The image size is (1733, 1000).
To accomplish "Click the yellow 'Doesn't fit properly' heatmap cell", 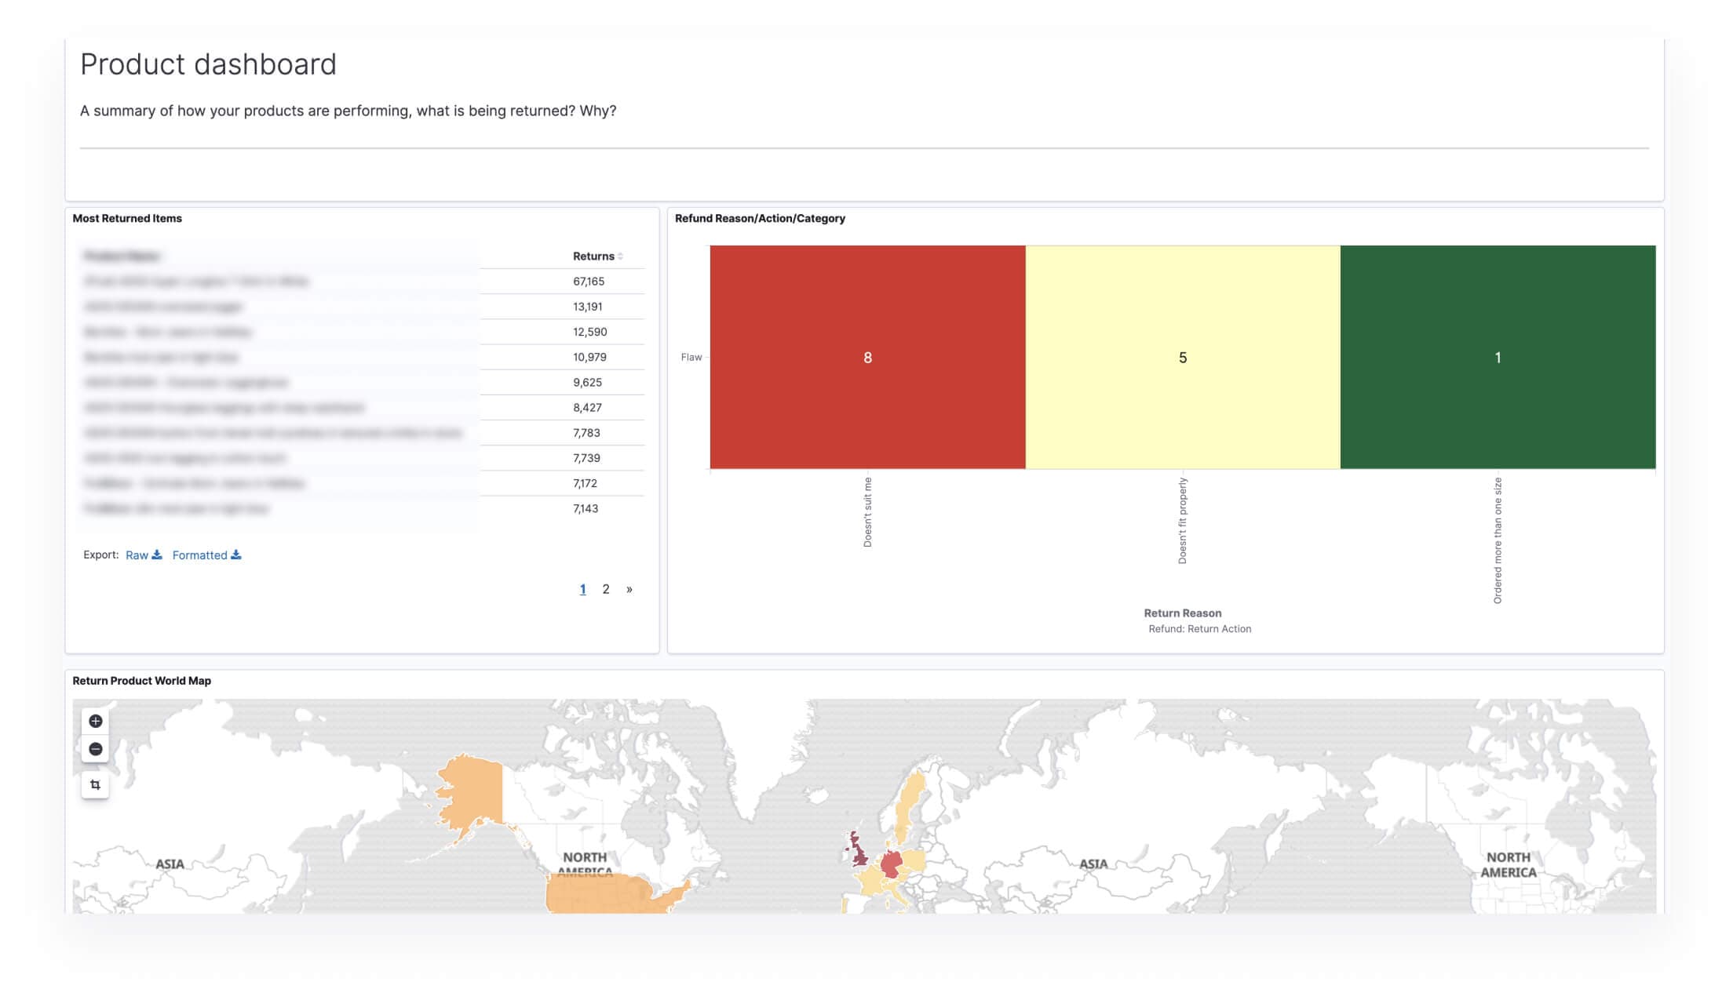I will [1182, 357].
